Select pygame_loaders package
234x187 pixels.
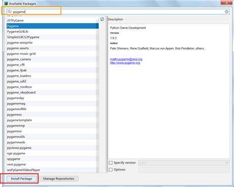click(x=53, y=76)
